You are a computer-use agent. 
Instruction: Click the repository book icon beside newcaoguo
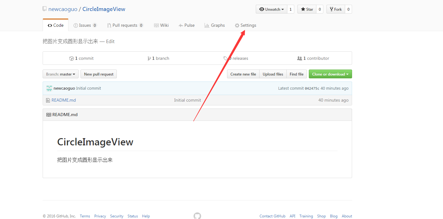click(45, 9)
